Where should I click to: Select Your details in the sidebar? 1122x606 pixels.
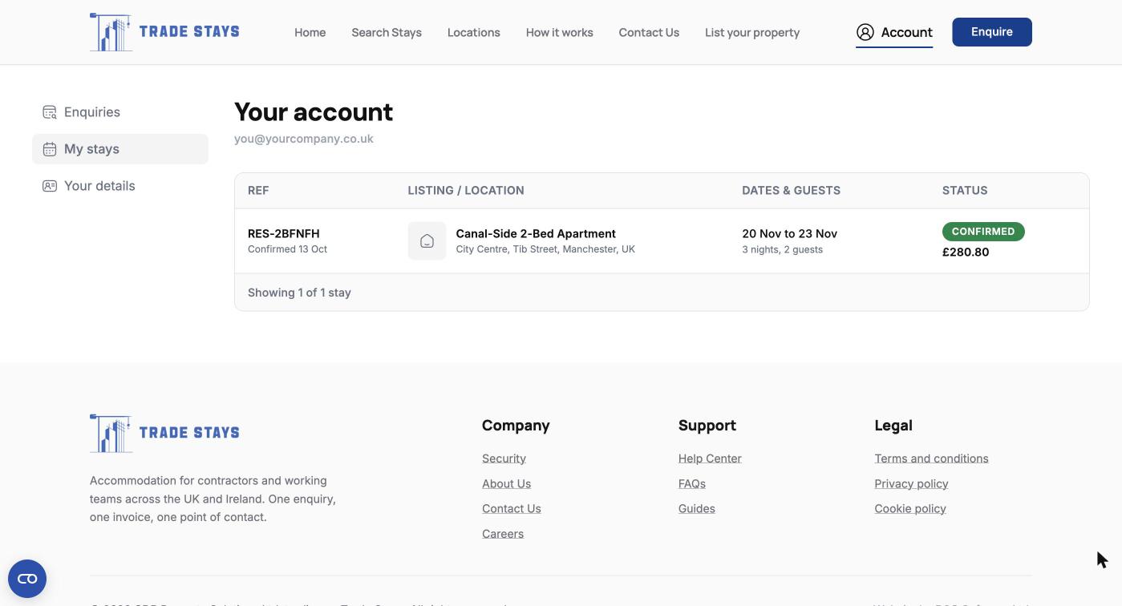[x=120, y=186]
